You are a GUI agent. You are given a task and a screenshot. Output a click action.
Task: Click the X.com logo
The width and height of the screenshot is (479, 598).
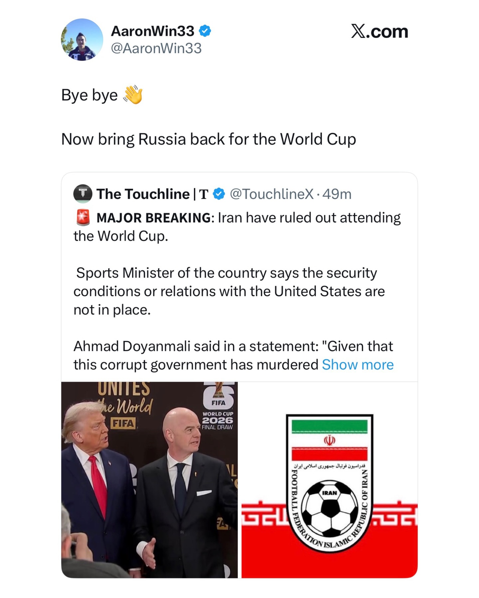[380, 32]
